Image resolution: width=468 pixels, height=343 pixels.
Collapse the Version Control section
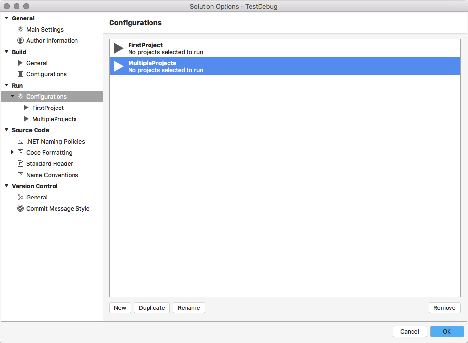click(6, 186)
